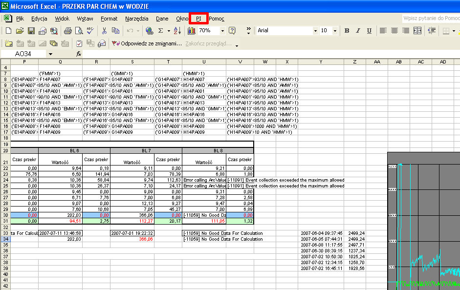Copy selection with the Copy icon

[x=115, y=30]
